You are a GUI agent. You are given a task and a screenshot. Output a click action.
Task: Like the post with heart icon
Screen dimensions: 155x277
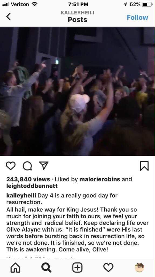(x=11, y=166)
